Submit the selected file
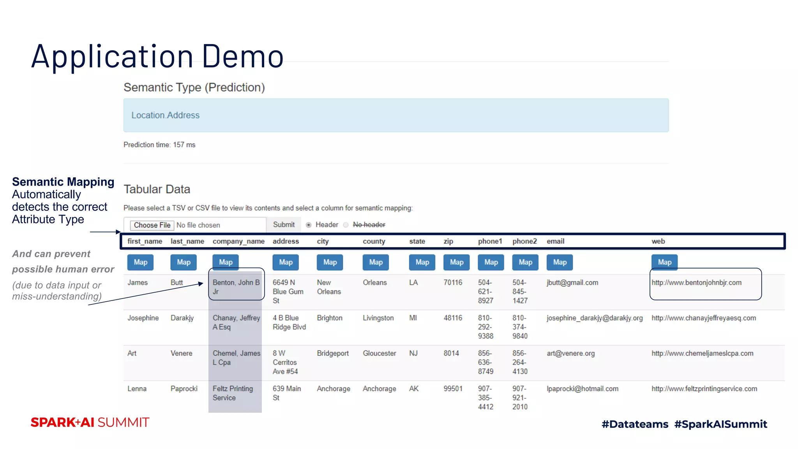798x449 pixels. tap(284, 224)
